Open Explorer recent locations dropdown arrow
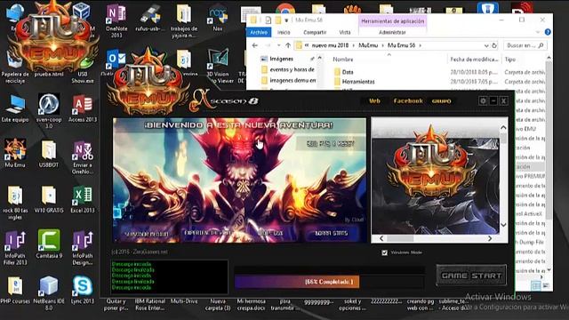The width and height of the screenshot is (569, 320). 278,45
